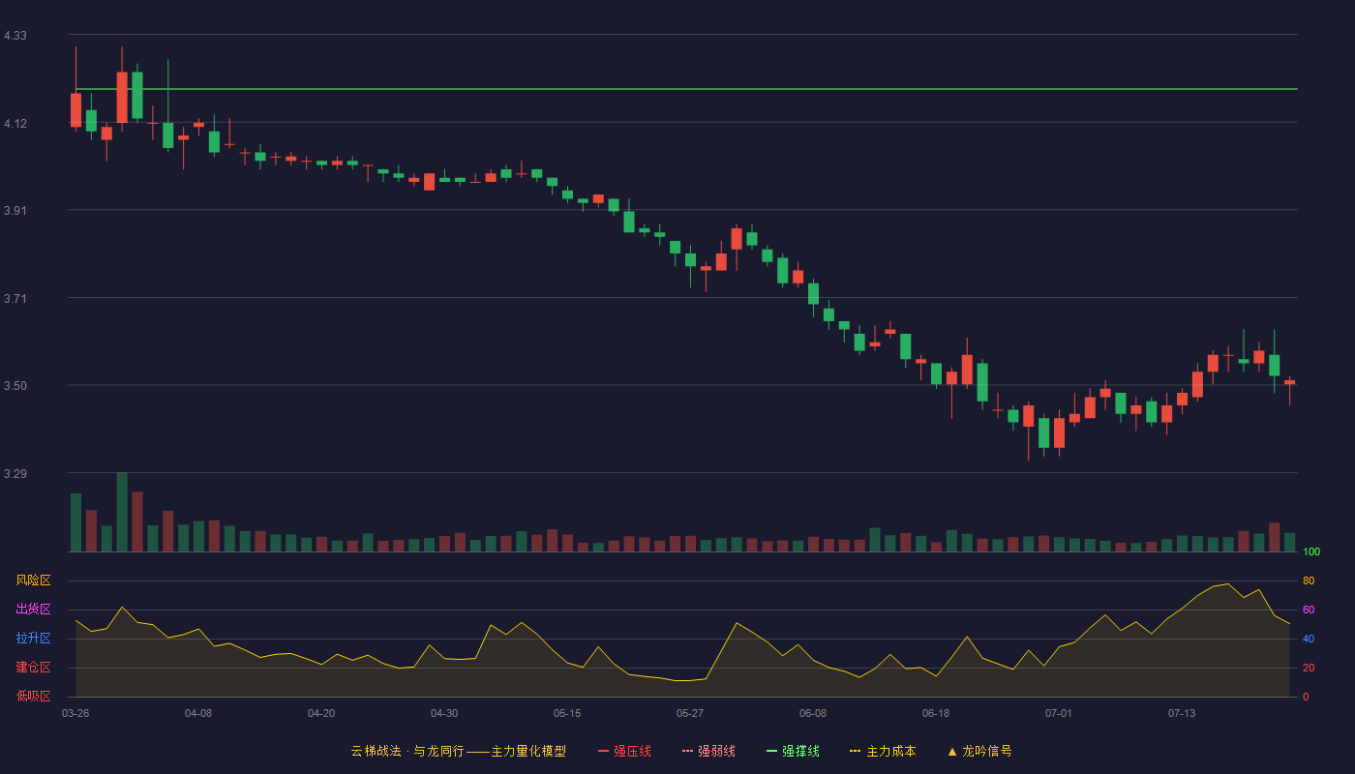This screenshot has height=774, width=1355.
Task: Click the 出货区 zone label
Action: (x=33, y=610)
